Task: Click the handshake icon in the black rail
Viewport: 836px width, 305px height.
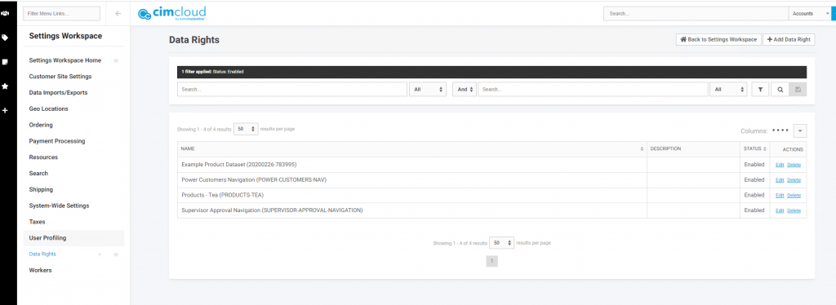Action: click(6, 13)
